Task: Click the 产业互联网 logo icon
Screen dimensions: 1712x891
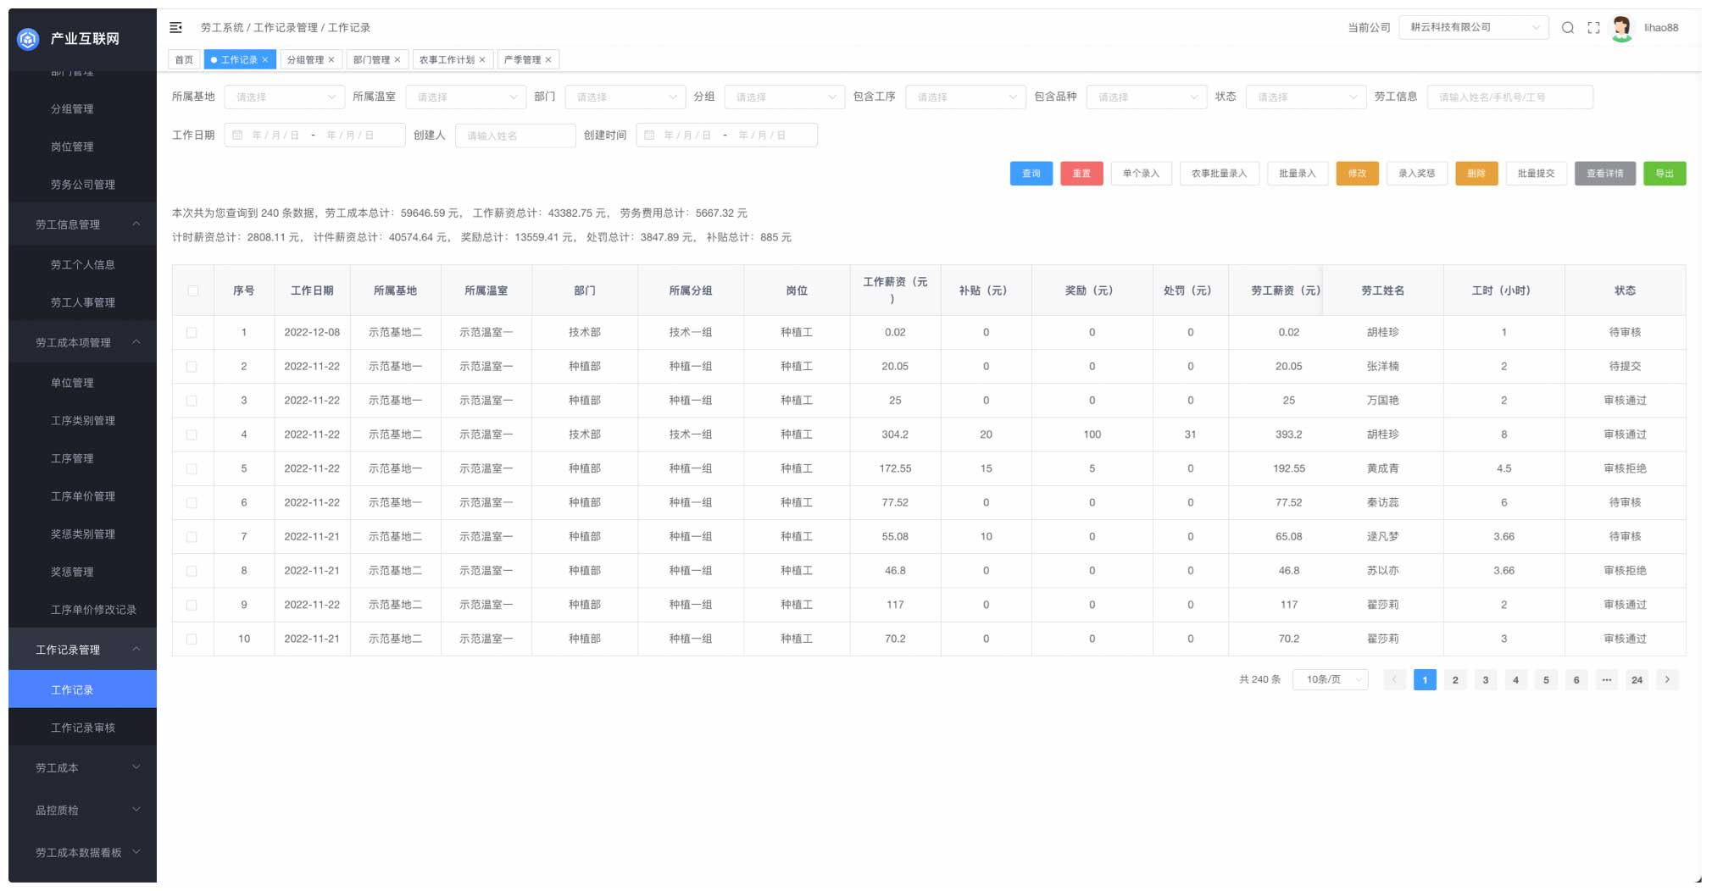Action: [28, 39]
